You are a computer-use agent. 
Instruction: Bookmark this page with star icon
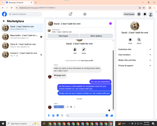point(144,8)
